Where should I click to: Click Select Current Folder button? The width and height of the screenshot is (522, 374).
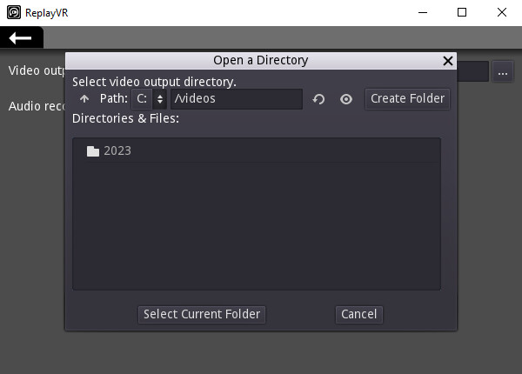point(202,314)
